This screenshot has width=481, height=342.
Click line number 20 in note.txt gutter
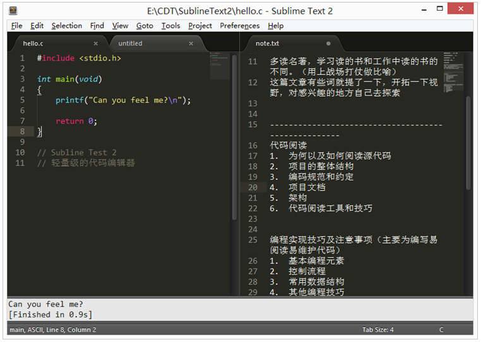pos(253,187)
